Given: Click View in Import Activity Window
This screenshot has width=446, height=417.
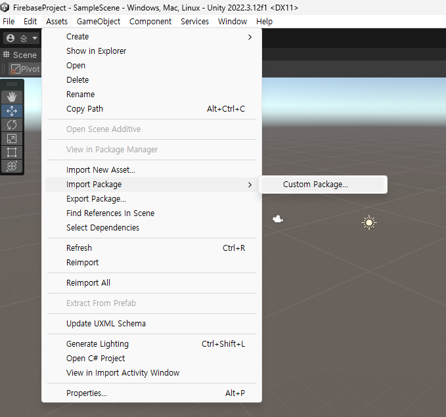Looking at the screenshot, I should pos(152,373).
